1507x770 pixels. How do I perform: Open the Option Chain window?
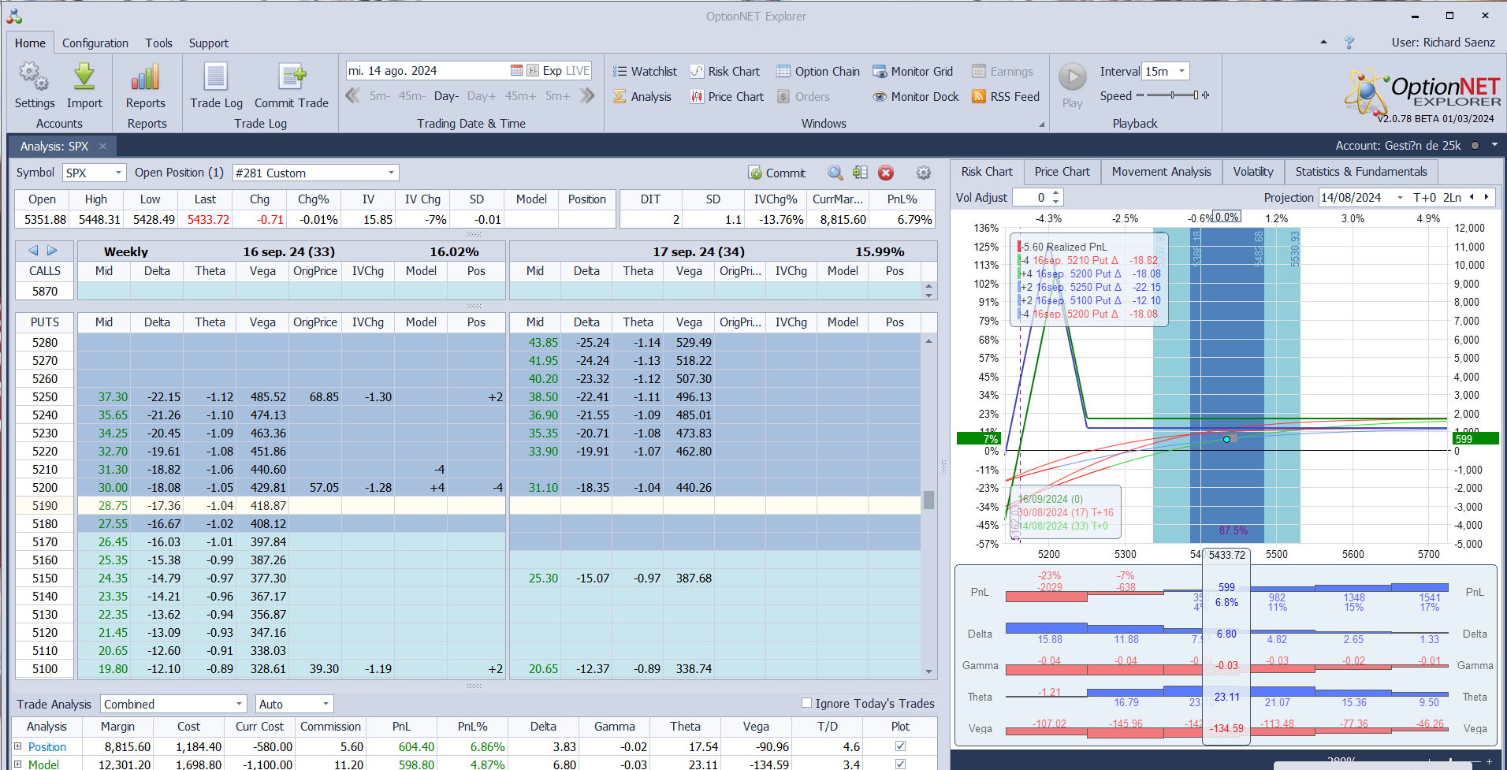pyautogui.click(x=817, y=72)
